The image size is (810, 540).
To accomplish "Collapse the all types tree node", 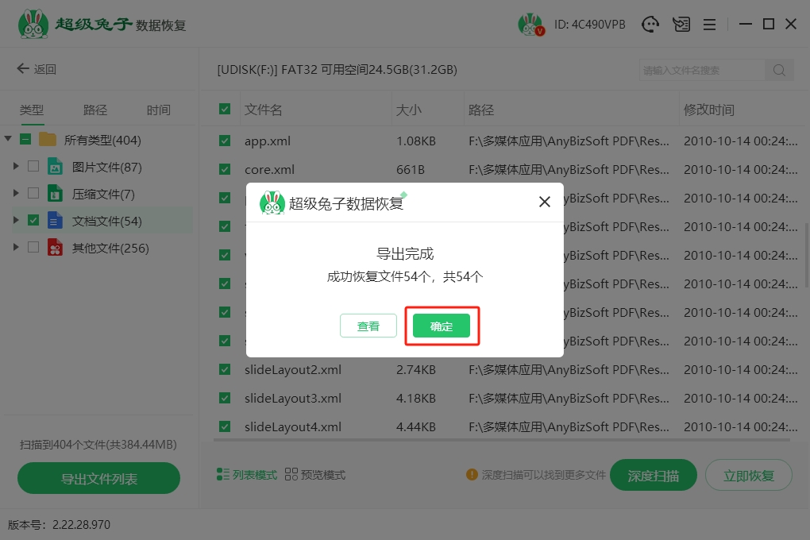I will 8,140.
